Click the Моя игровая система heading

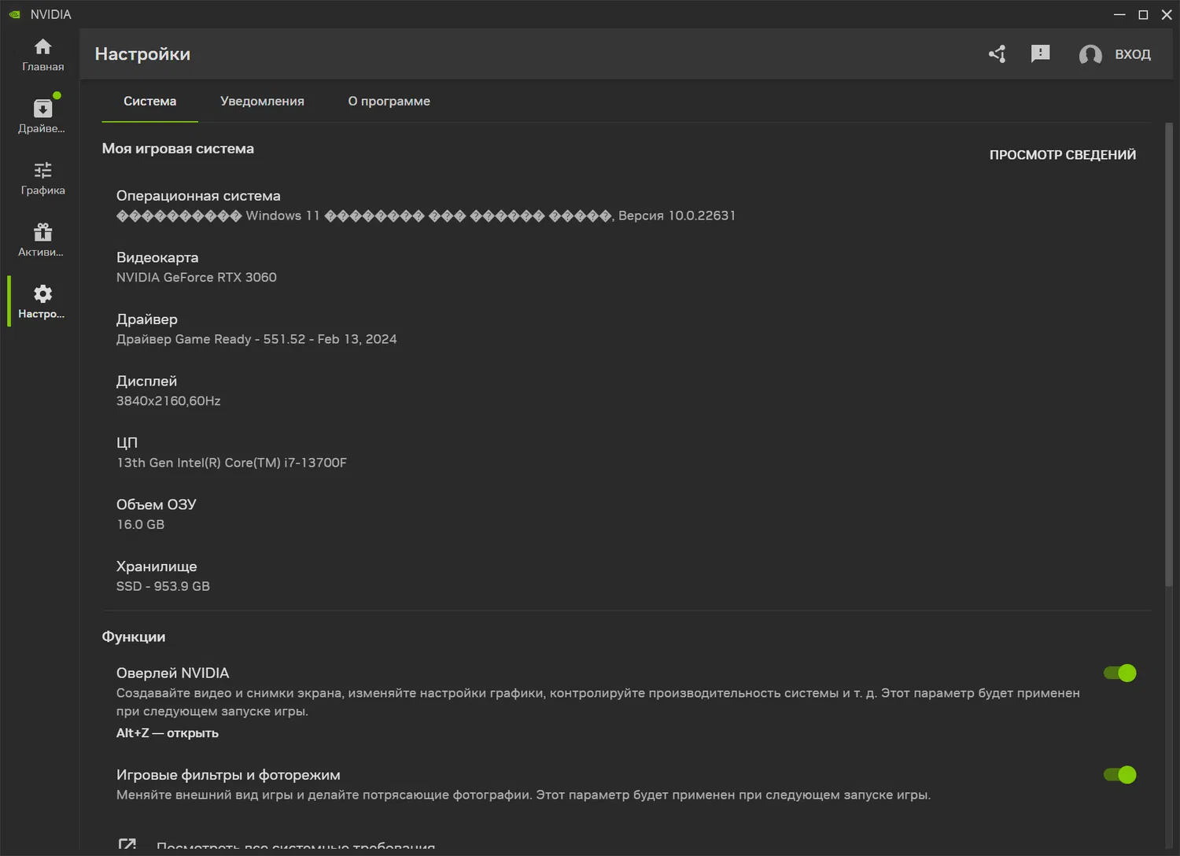[x=178, y=149]
